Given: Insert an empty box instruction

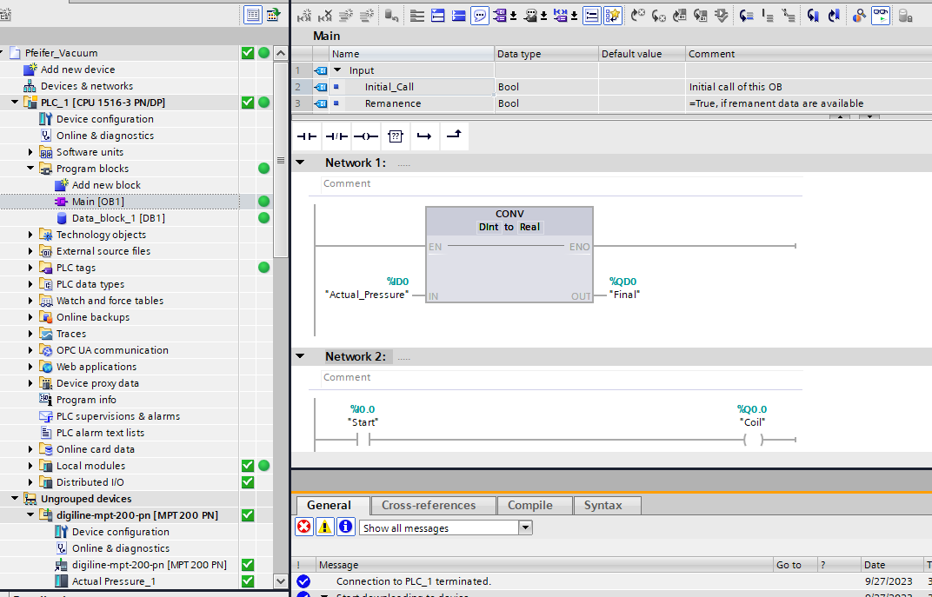Looking at the screenshot, I should [x=395, y=136].
